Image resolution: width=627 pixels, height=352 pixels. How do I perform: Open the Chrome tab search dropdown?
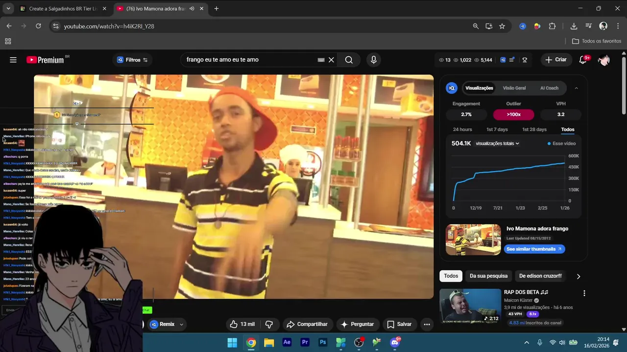[8, 8]
